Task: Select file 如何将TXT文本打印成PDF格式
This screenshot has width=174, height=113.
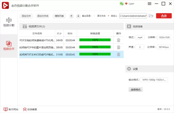Action: (x=37, y=54)
